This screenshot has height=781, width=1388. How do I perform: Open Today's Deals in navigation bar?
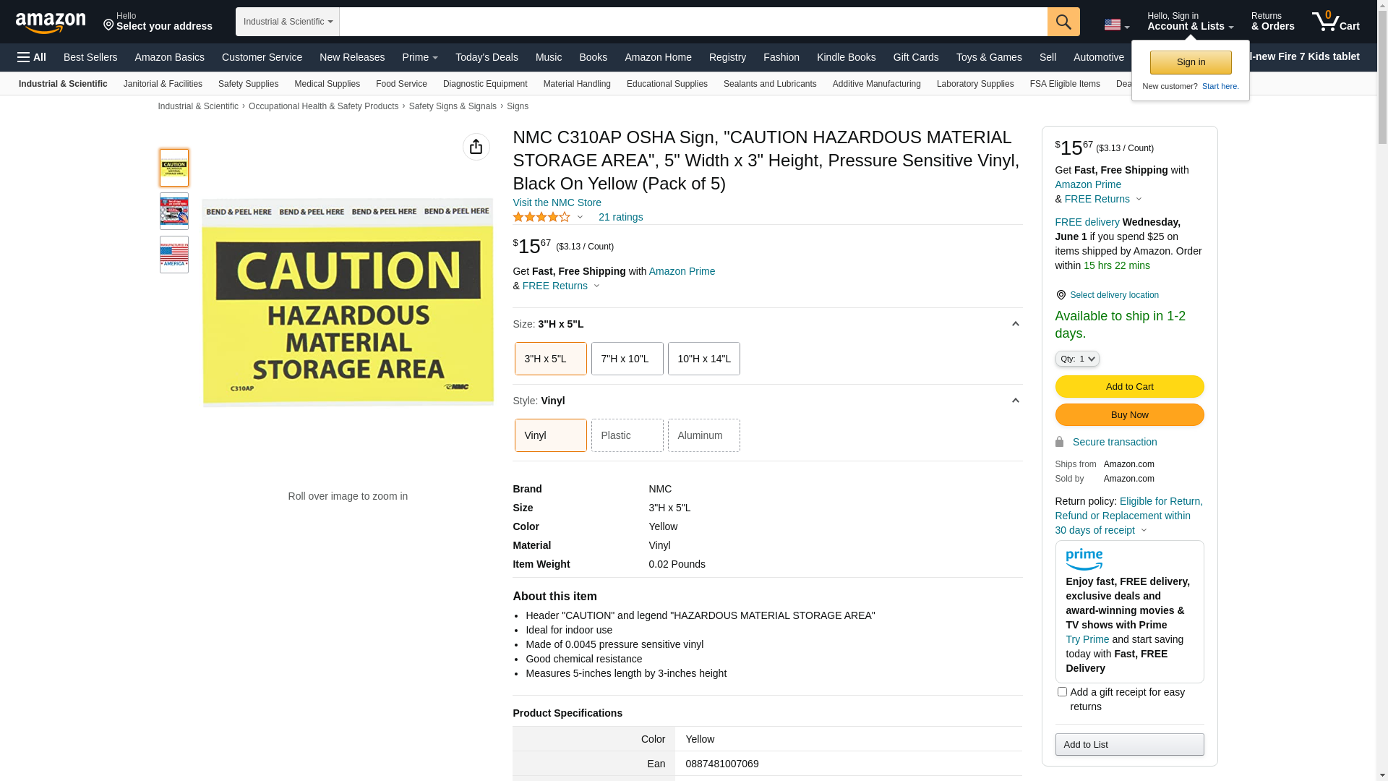487,57
